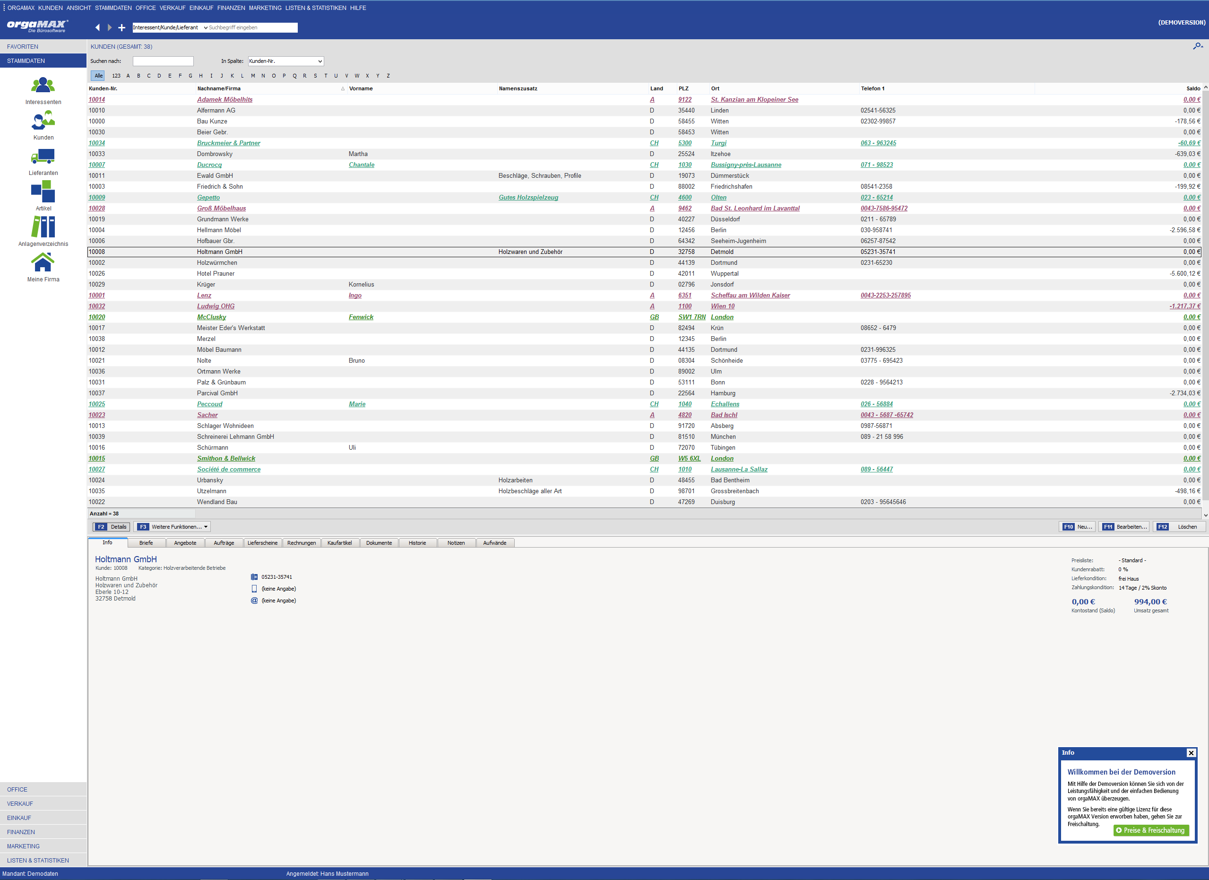Image resolution: width=1209 pixels, height=880 pixels.
Task: Select the Hellmann Möbel row
Action: 645,230
